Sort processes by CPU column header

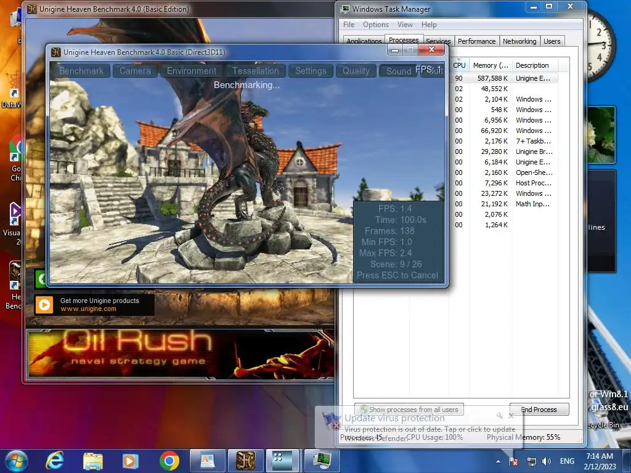pos(458,65)
